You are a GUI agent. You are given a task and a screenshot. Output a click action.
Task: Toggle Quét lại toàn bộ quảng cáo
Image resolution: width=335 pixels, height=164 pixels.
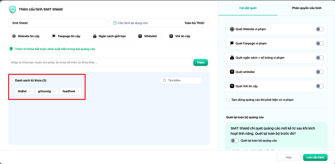point(234,141)
